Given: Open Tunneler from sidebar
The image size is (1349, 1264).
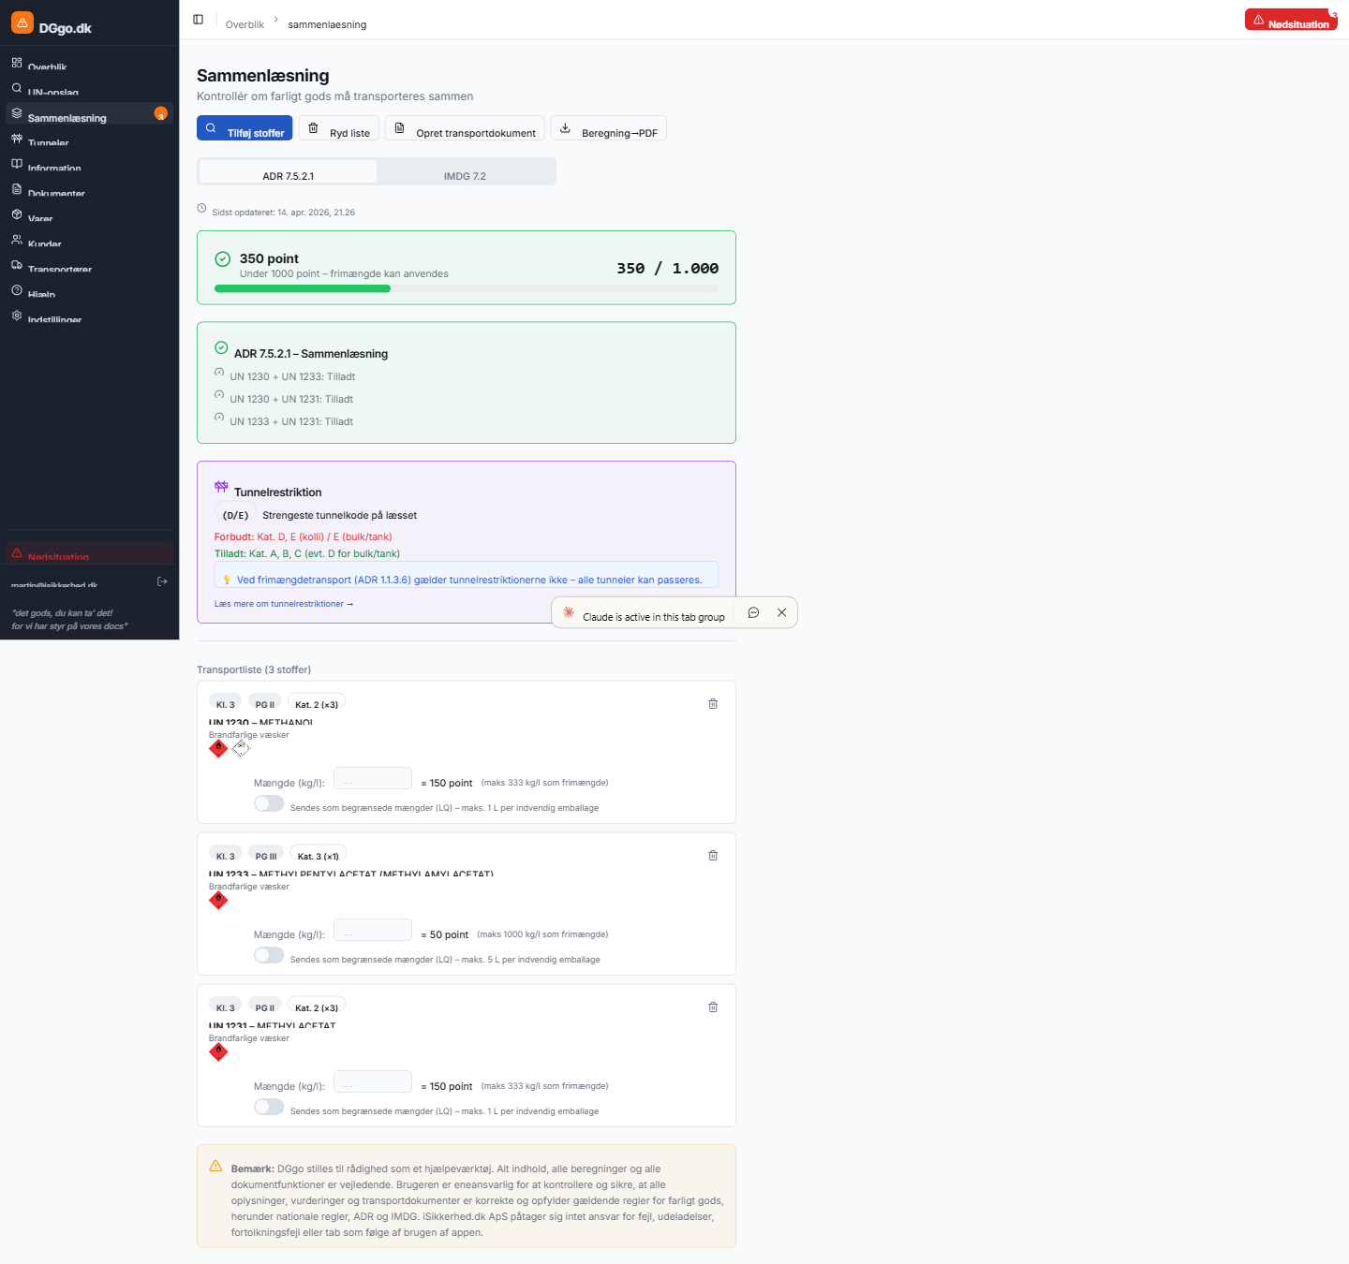Looking at the screenshot, I should 48,142.
